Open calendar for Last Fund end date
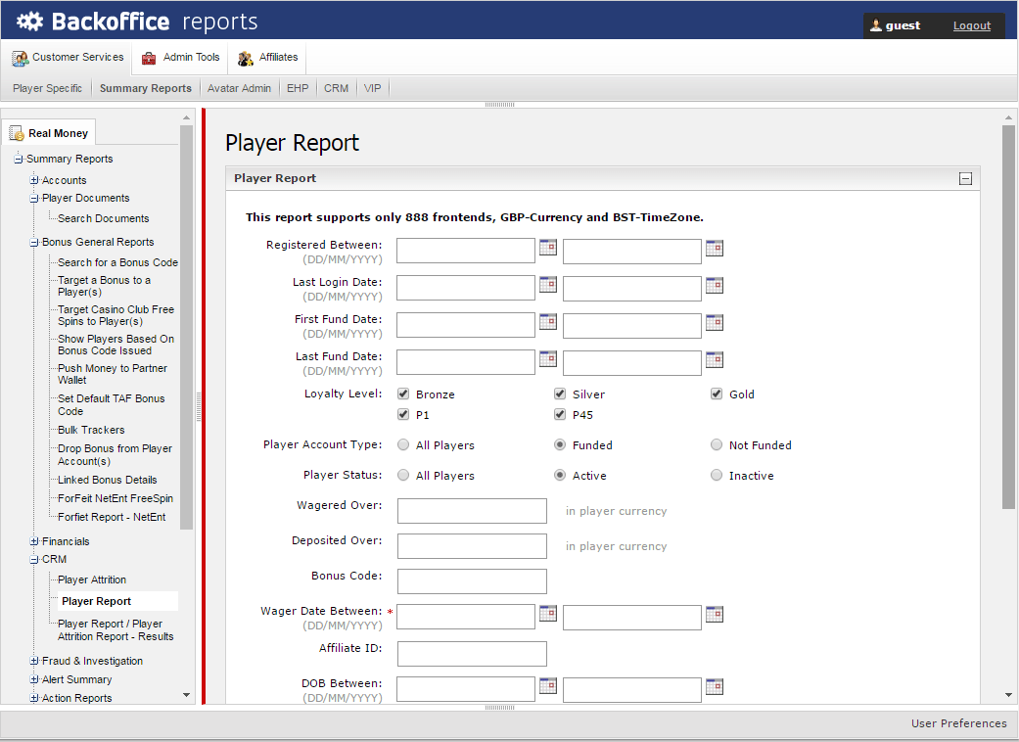The width and height of the screenshot is (1019, 742). click(715, 359)
